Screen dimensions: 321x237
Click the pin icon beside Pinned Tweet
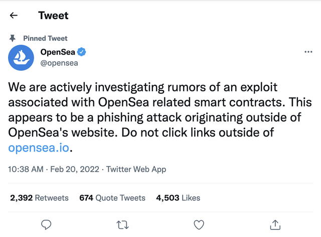click(x=13, y=38)
